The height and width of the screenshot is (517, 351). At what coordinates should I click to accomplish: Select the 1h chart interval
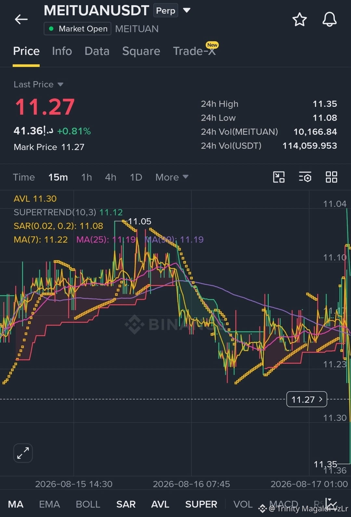tap(86, 177)
